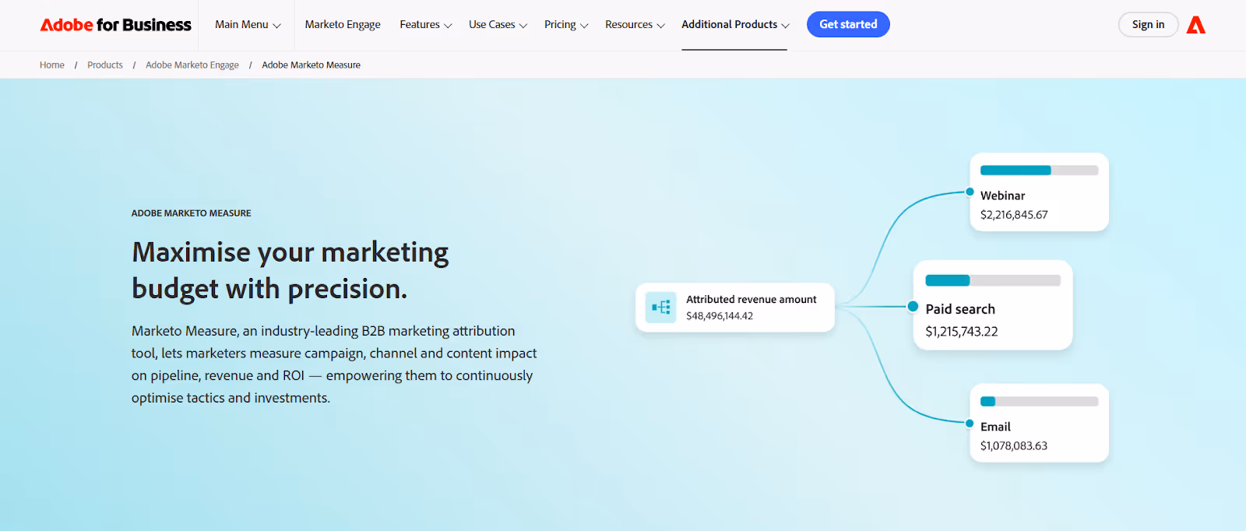Open the Additional Products dropdown

coord(735,25)
